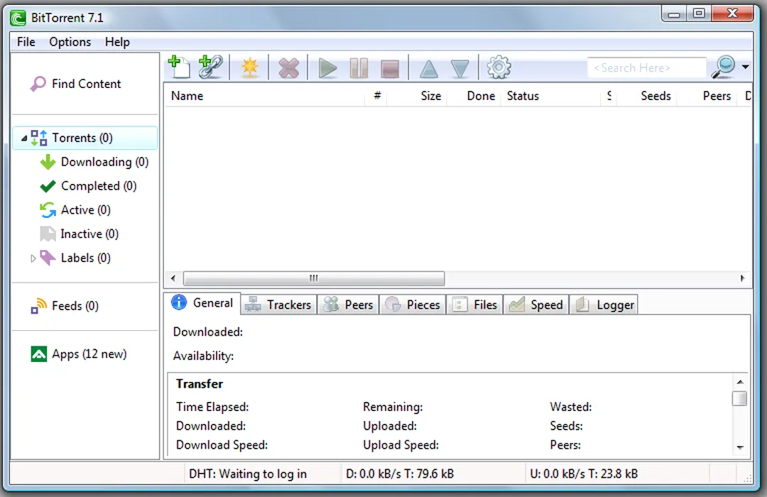Screen dimensions: 767x497
Task: Click Add Torrent from URL icon
Action: point(210,67)
